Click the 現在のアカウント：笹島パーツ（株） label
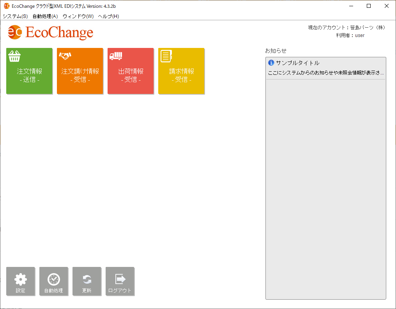 346,28
